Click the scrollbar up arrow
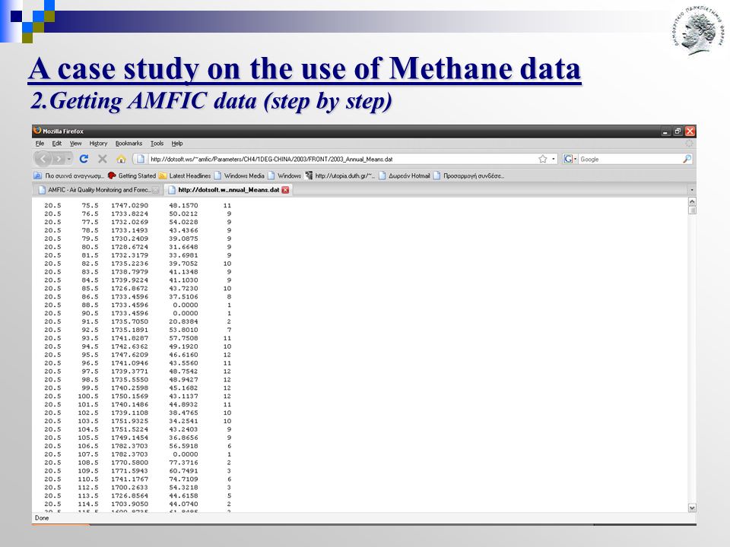Viewport: 730px width, 547px height. 692,201
